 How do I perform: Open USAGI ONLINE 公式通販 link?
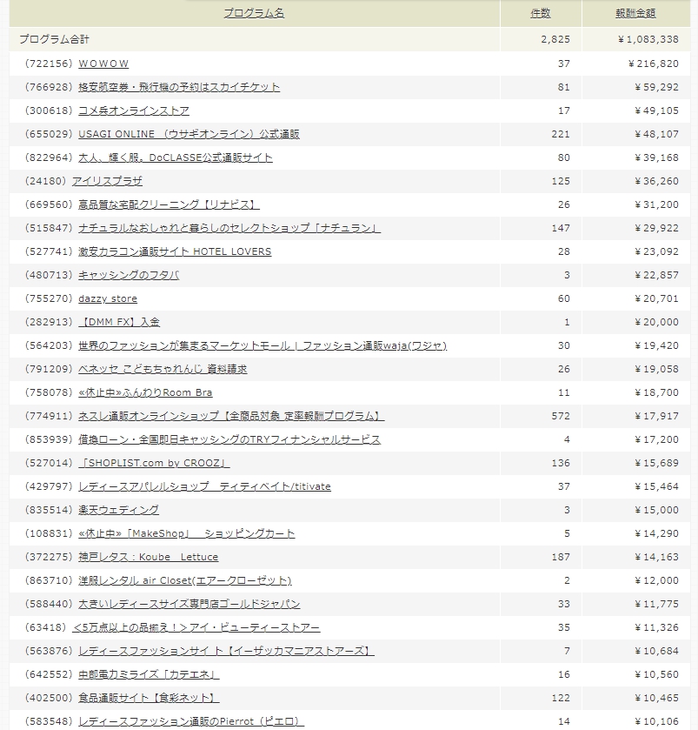[x=189, y=134]
